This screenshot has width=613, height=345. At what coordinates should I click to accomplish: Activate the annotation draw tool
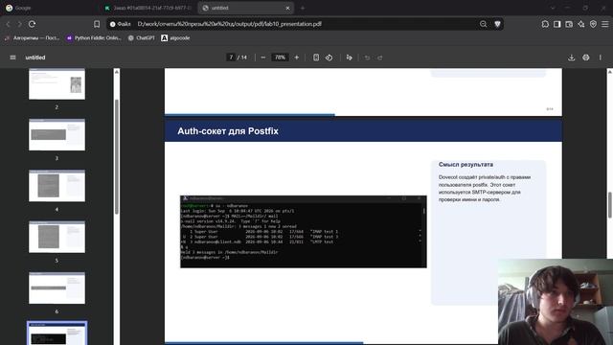[349, 57]
